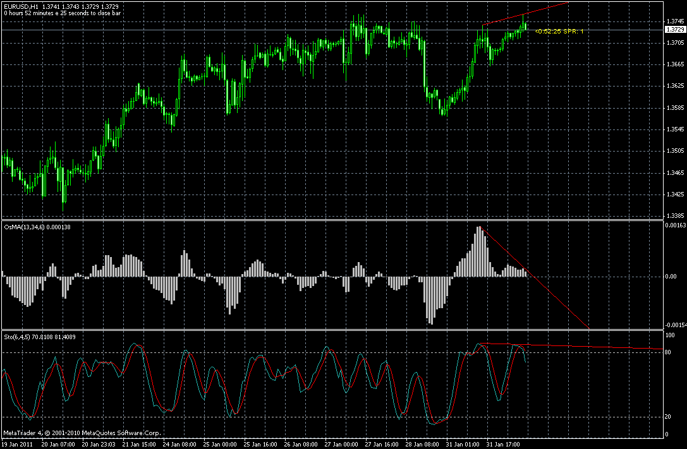Click the 31 Jan 01:00 time label

(463, 445)
